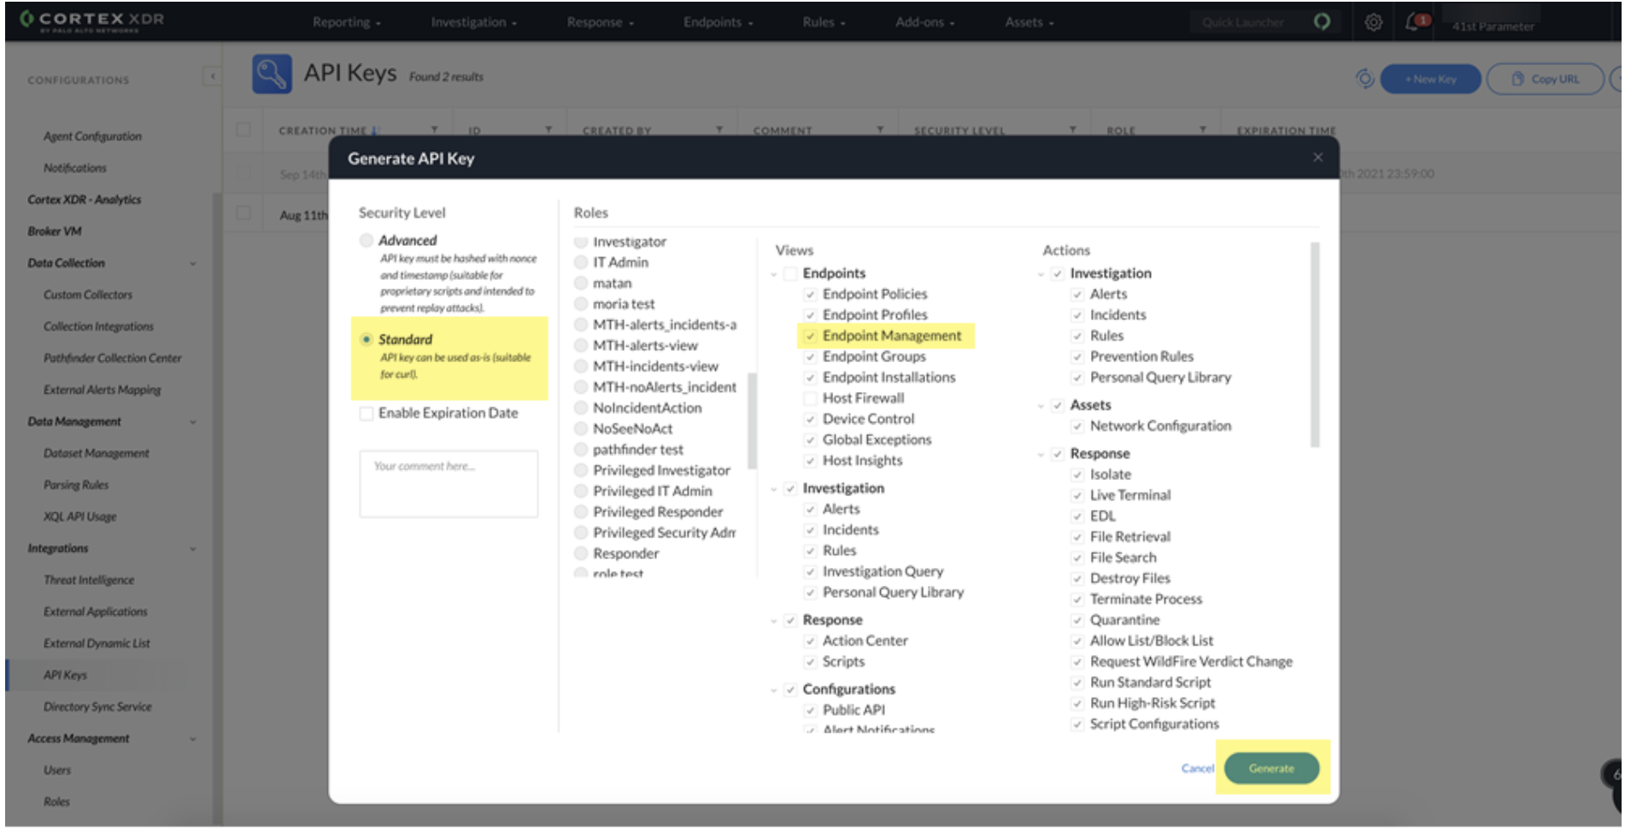Image resolution: width=1625 pixels, height=830 pixels.
Task: Open the Reporting menu
Action: (x=346, y=22)
